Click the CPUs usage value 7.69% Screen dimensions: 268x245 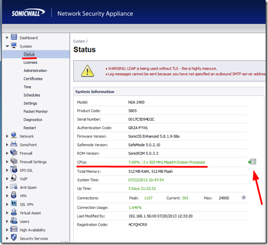[x=134, y=162]
